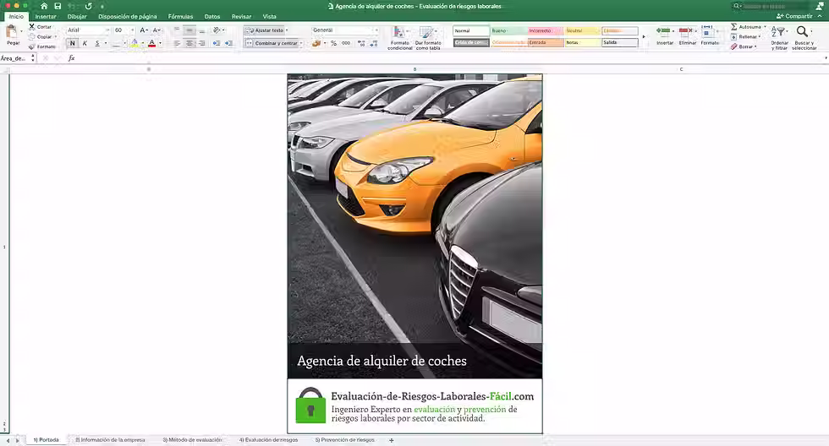Open Dar formato como tabla
The width and height of the screenshot is (829, 446).
tap(428, 38)
